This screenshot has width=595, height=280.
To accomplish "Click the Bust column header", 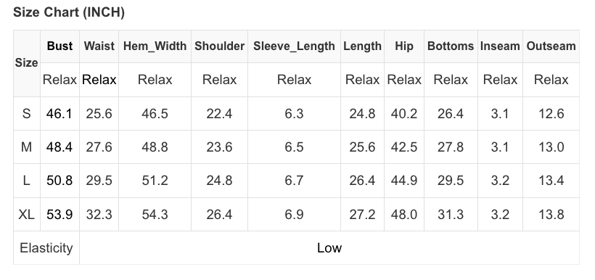I will 59,46.
